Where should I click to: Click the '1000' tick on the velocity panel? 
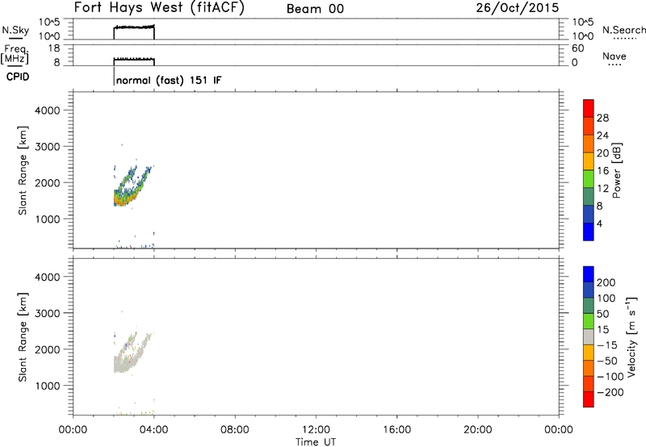tap(48, 386)
